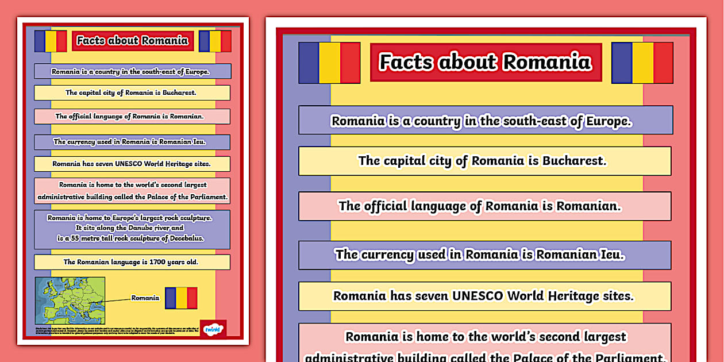724x362 pixels.
Task: Select the Decebalus rock sculpture fact box
Action: (132, 229)
